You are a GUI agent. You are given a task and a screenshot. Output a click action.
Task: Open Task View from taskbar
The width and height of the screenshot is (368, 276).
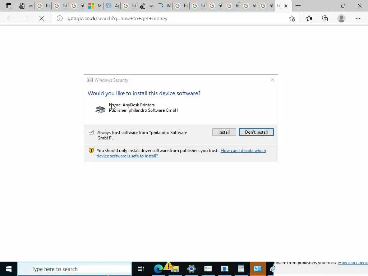[x=141, y=269]
